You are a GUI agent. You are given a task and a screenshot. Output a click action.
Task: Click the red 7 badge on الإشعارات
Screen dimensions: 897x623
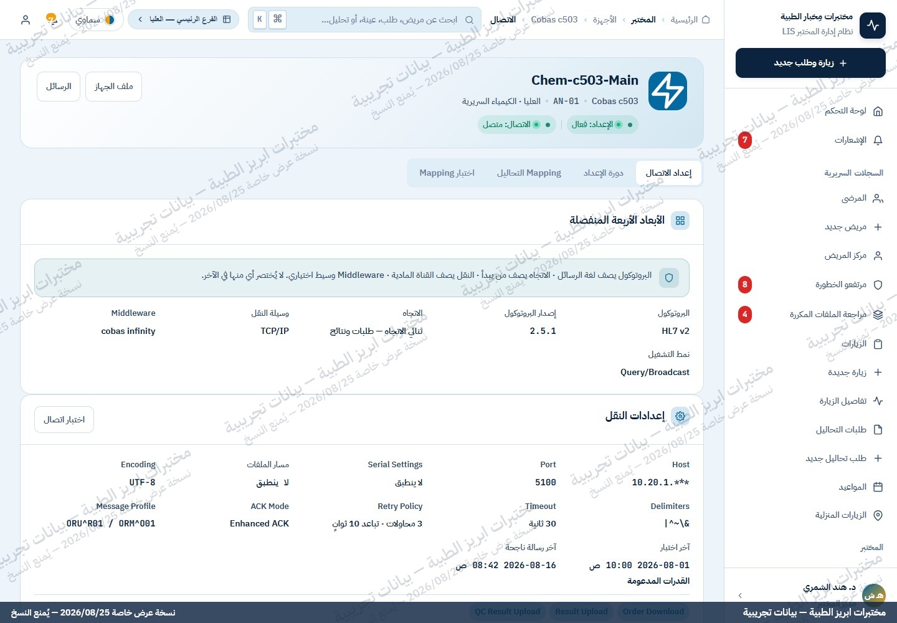pos(744,140)
